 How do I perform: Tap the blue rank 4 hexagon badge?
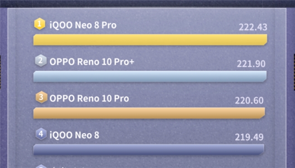pyautogui.click(x=41, y=134)
